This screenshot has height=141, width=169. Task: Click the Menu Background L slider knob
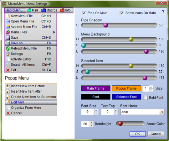(146, 52)
